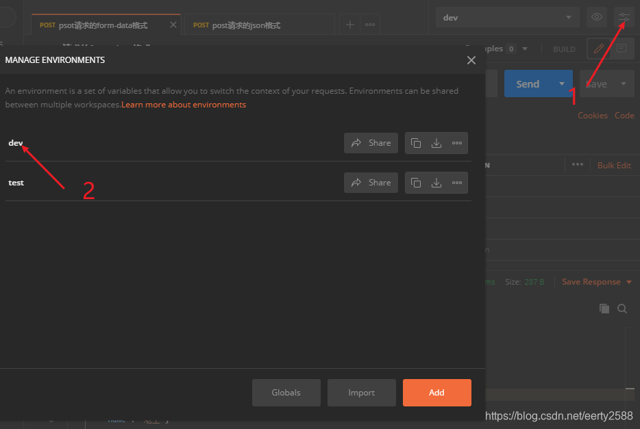Open the test environment entry
The height and width of the screenshot is (429, 640).
16,183
